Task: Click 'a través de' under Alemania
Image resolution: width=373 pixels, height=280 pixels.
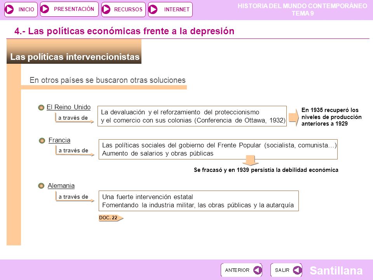Action: pos(73,197)
